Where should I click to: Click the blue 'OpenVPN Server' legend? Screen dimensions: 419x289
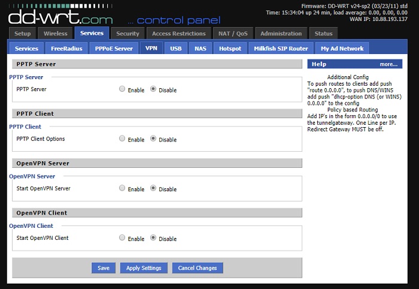pos(32,176)
